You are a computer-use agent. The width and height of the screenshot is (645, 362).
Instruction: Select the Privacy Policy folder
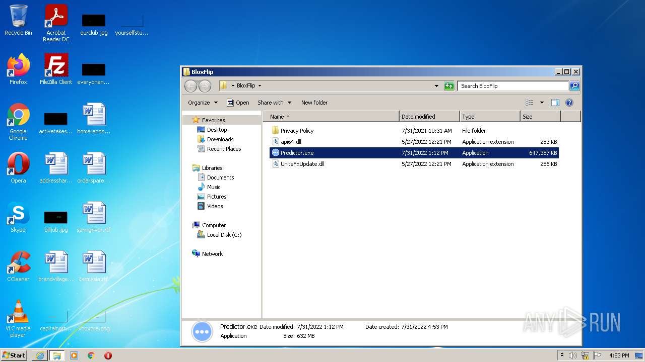point(297,131)
